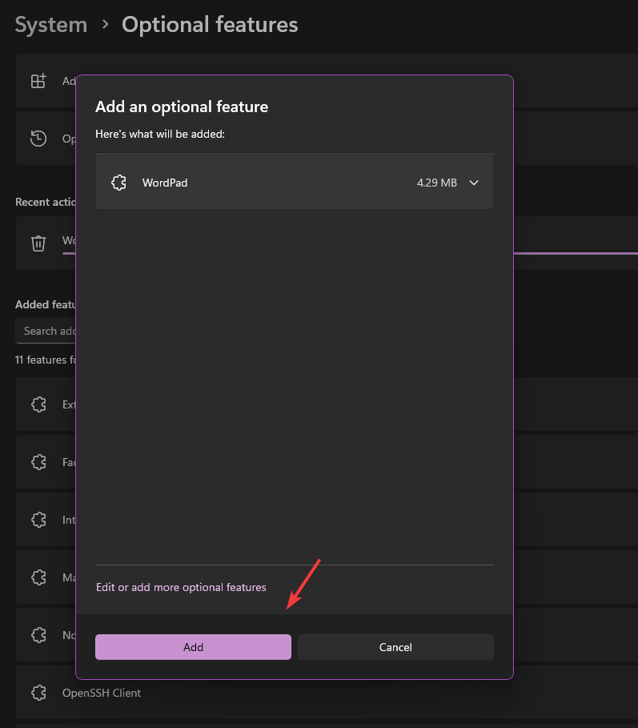Click the puzzle icon of the 'Fa…' feature row
This screenshot has width=638, height=728.
coord(38,462)
